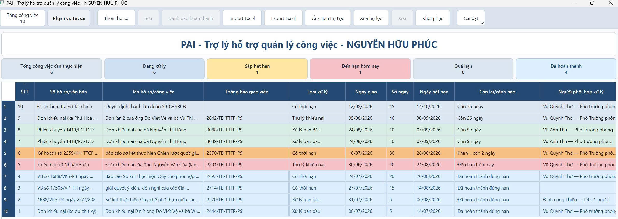Click the row header beside Đoàn kiểm tra row
This screenshot has width=618, height=219.
tap(8, 107)
